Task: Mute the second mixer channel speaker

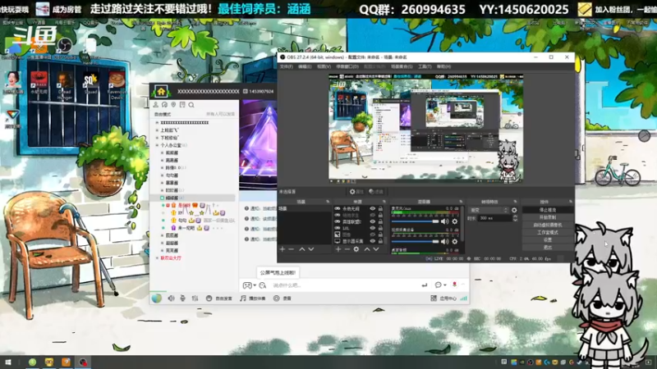Action: tap(444, 241)
